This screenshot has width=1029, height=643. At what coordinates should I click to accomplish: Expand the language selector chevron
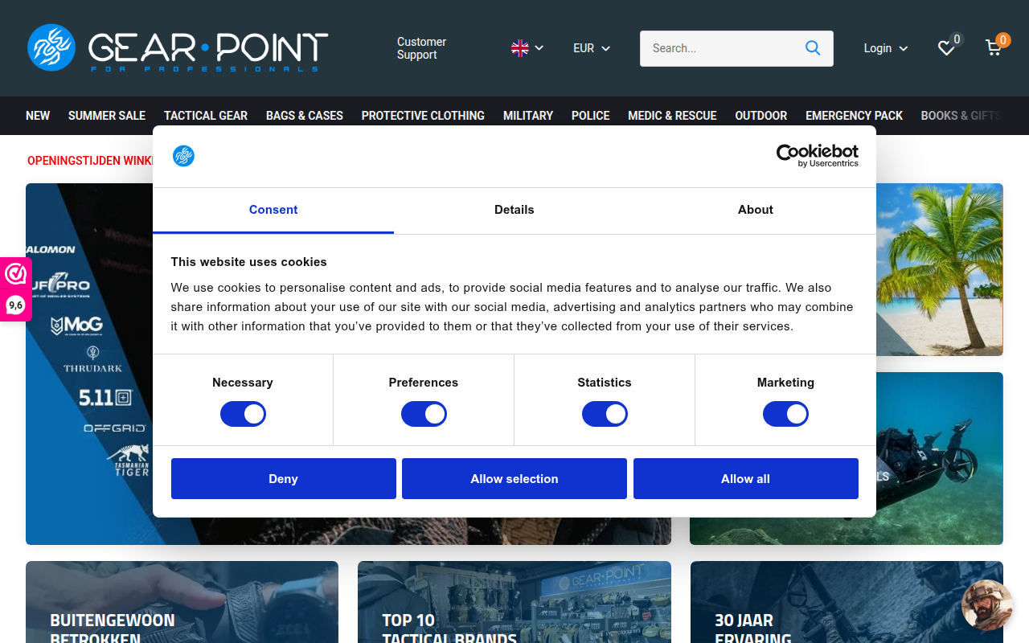click(539, 48)
